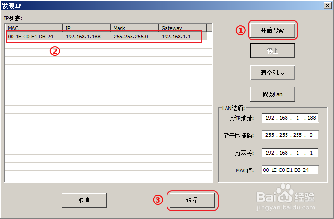Viewport: 334px width, 219px height.
Task: Focus the 新子网掩码 input field
Action: (290, 135)
